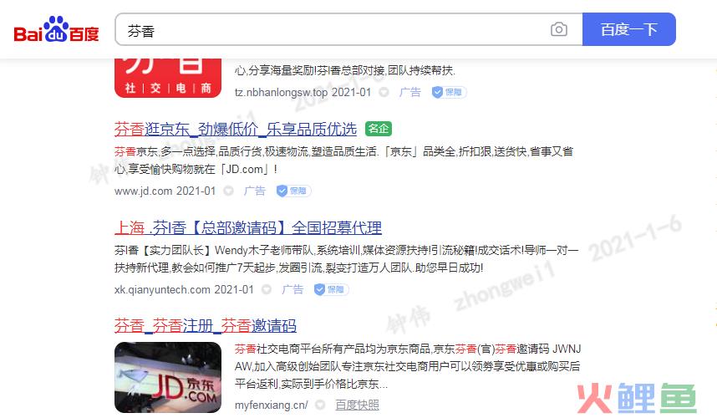717x418 pixels.
Task: Click the 广告 label under nbhanlongsw result
Action: [410, 92]
